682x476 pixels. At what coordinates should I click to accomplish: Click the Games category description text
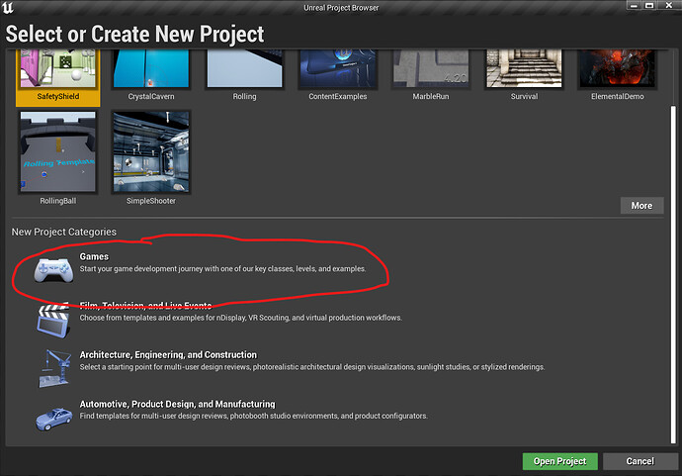click(222, 269)
